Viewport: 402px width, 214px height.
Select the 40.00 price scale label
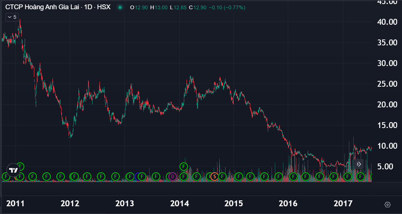(x=387, y=22)
